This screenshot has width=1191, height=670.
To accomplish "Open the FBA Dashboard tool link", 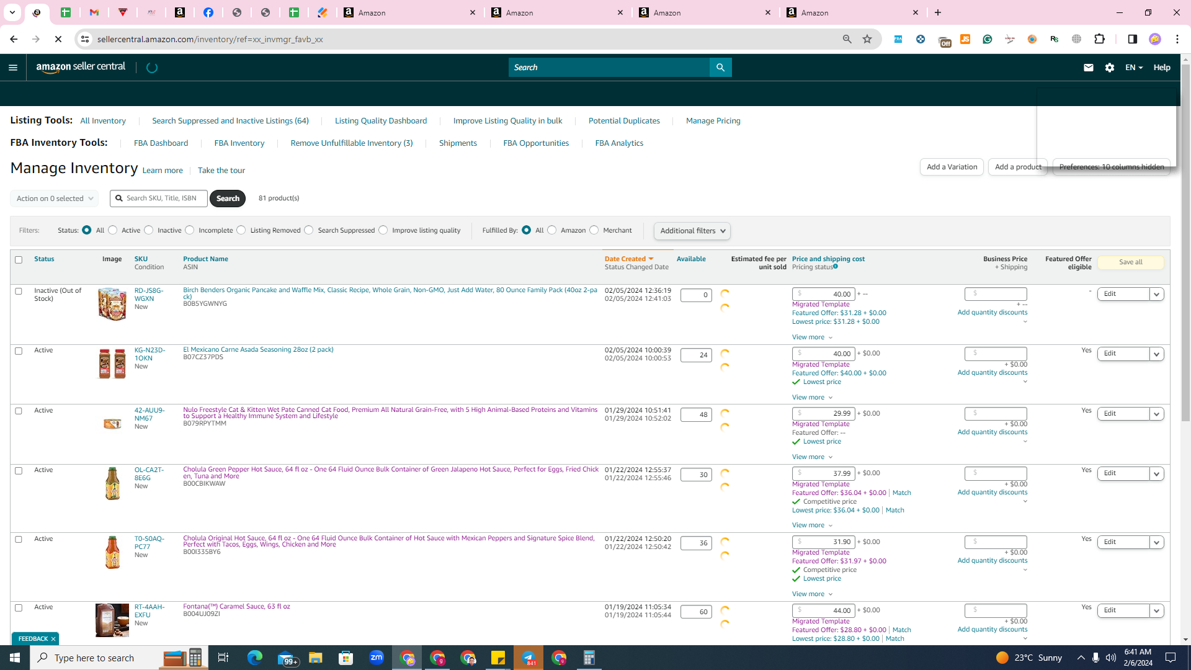I will (x=161, y=143).
